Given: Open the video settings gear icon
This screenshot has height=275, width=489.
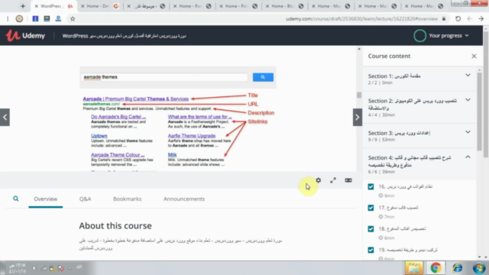Looking at the screenshot, I should click(x=318, y=180).
